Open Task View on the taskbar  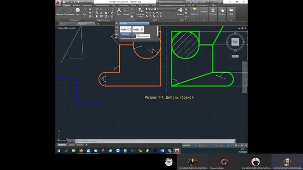pos(66,151)
